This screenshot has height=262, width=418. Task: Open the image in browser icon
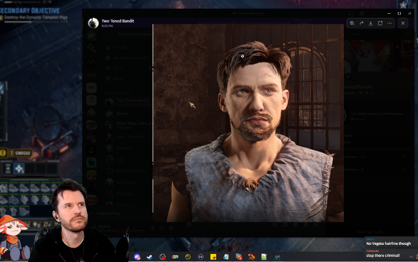click(380, 23)
